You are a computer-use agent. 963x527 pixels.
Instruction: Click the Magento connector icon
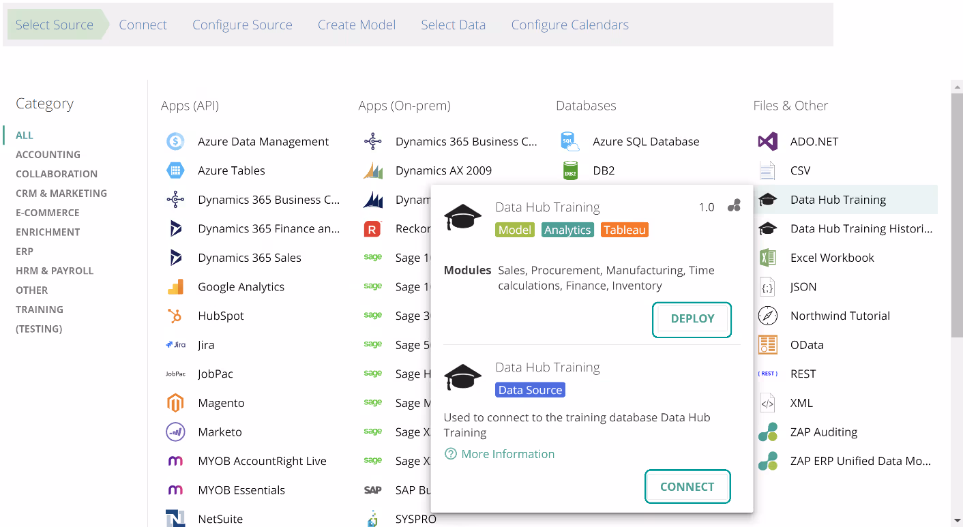(x=175, y=402)
